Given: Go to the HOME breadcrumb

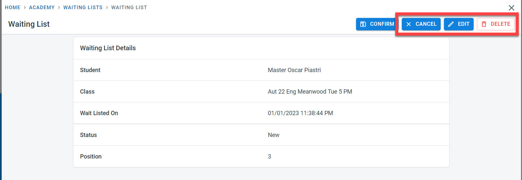Looking at the screenshot, I should point(13,7).
